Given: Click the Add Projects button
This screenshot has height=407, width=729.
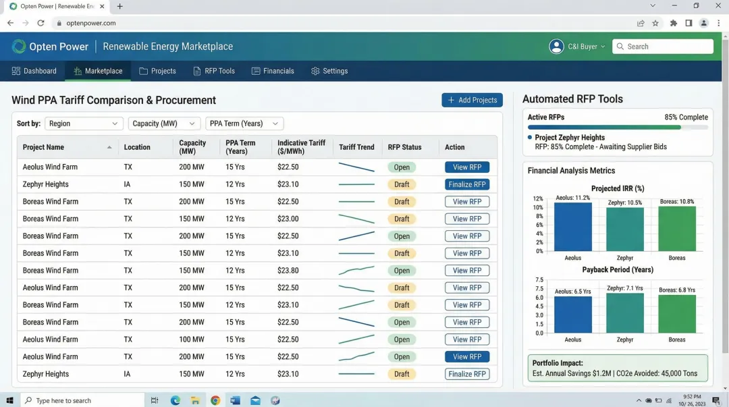Looking at the screenshot, I should [472, 99].
